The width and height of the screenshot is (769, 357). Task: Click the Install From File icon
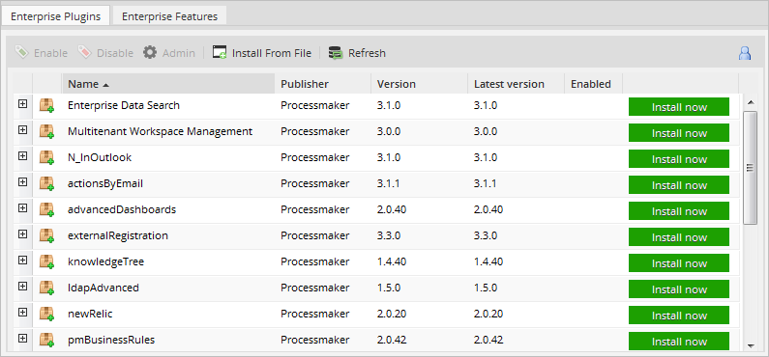pyautogui.click(x=220, y=52)
